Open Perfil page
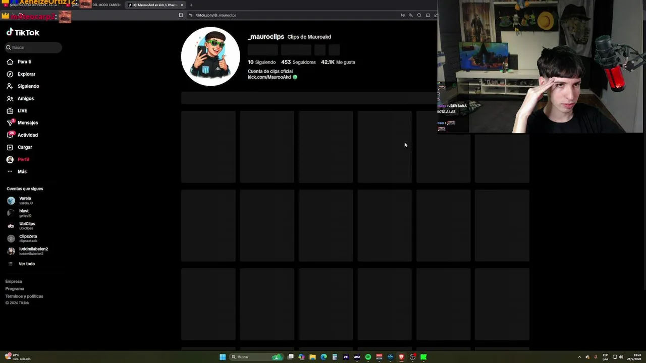The image size is (646, 363). (18, 159)
